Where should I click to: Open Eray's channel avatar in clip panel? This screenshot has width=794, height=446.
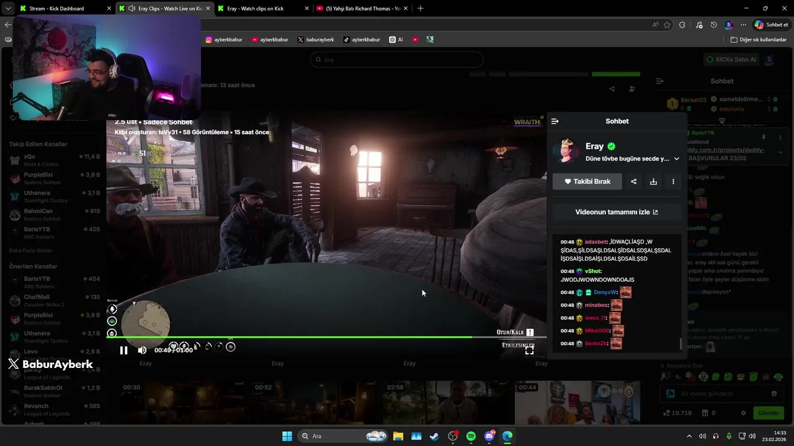(x=566, y=151)
